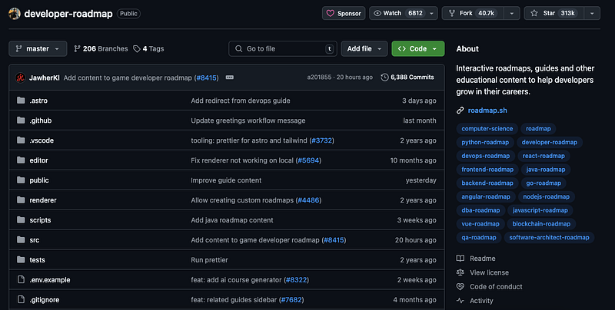Open the master branch selector
Screen dimensions: 615x310
pyautogui.click(x=38, y=48)
